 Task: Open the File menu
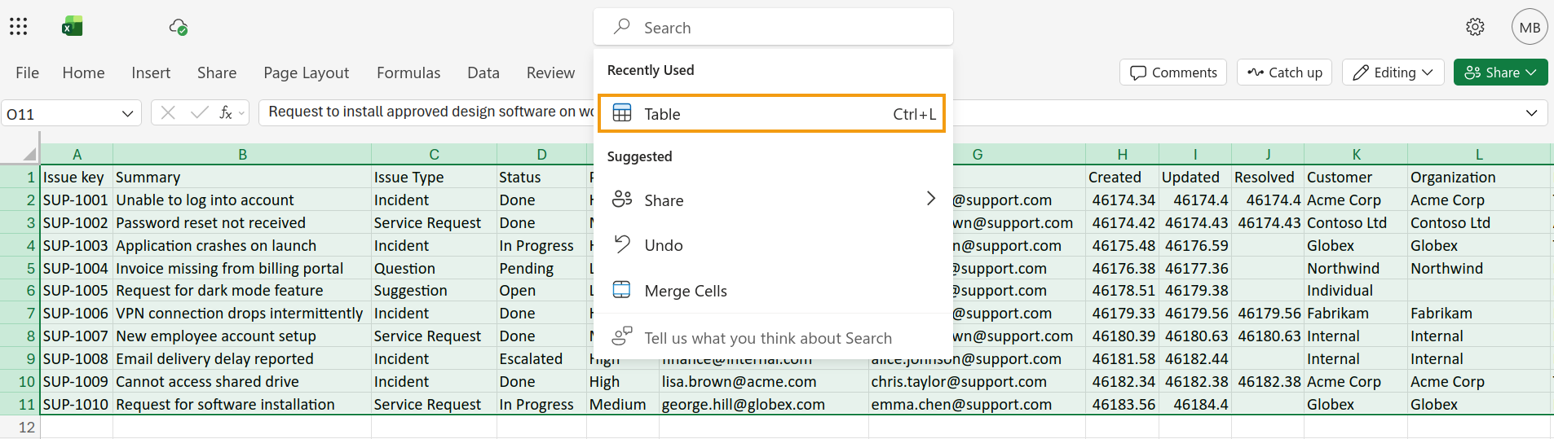(x=27, y=72)
